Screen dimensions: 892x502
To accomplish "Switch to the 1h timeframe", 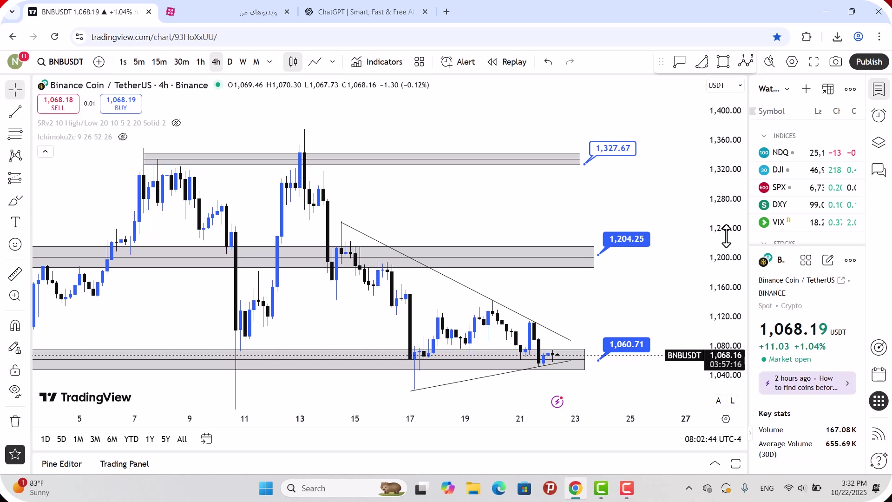I will pos(201,62).
